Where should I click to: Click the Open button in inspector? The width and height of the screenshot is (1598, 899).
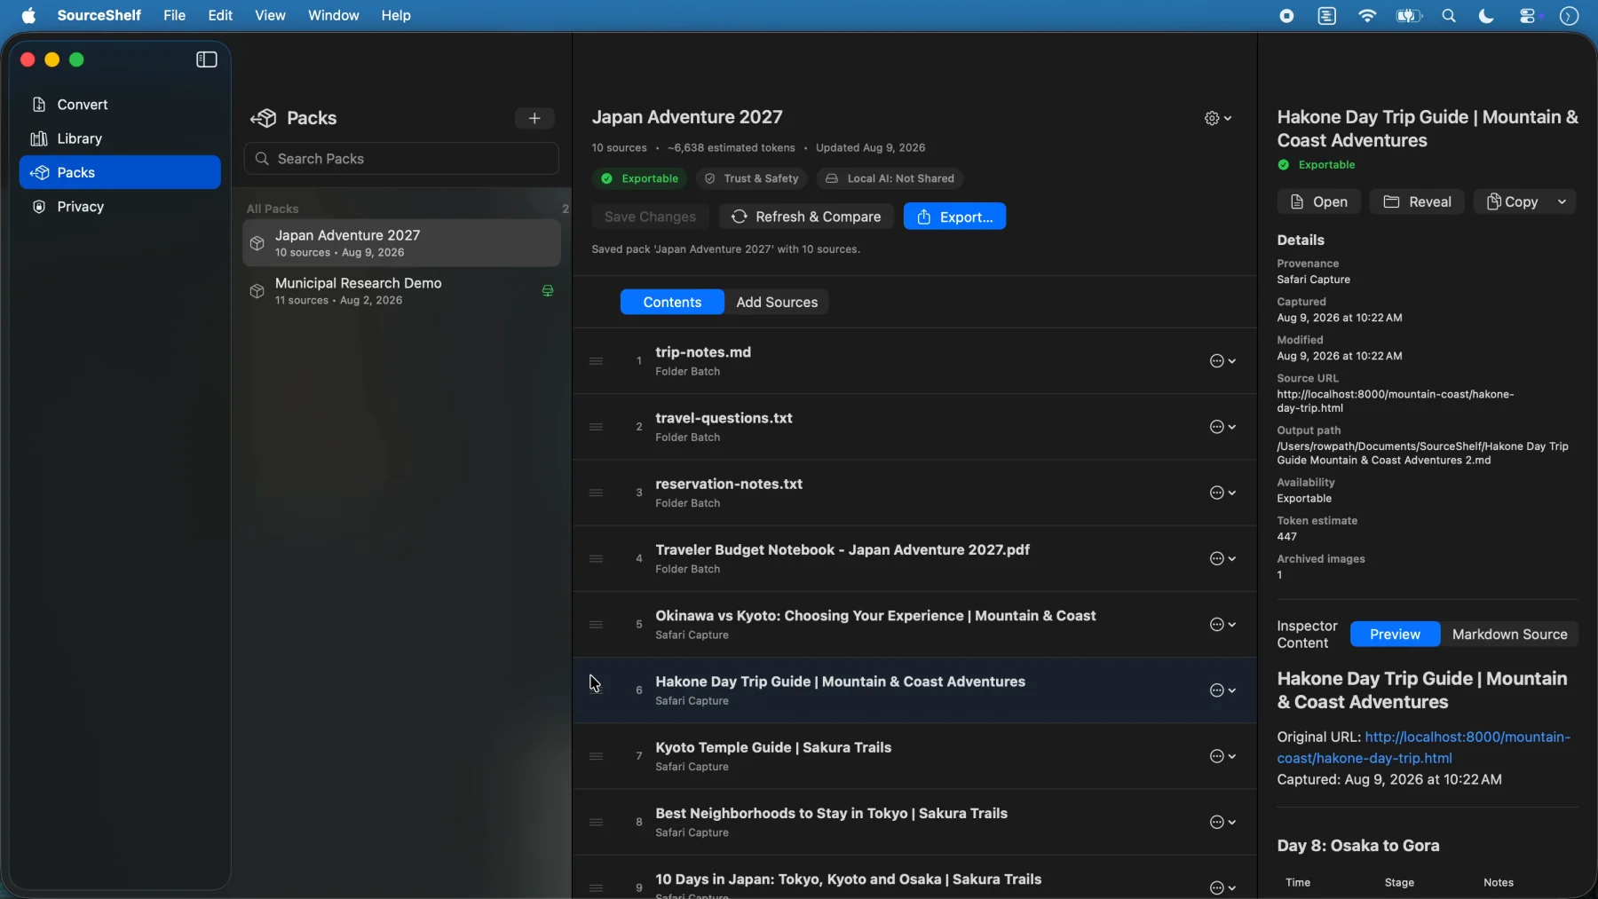1318,202
